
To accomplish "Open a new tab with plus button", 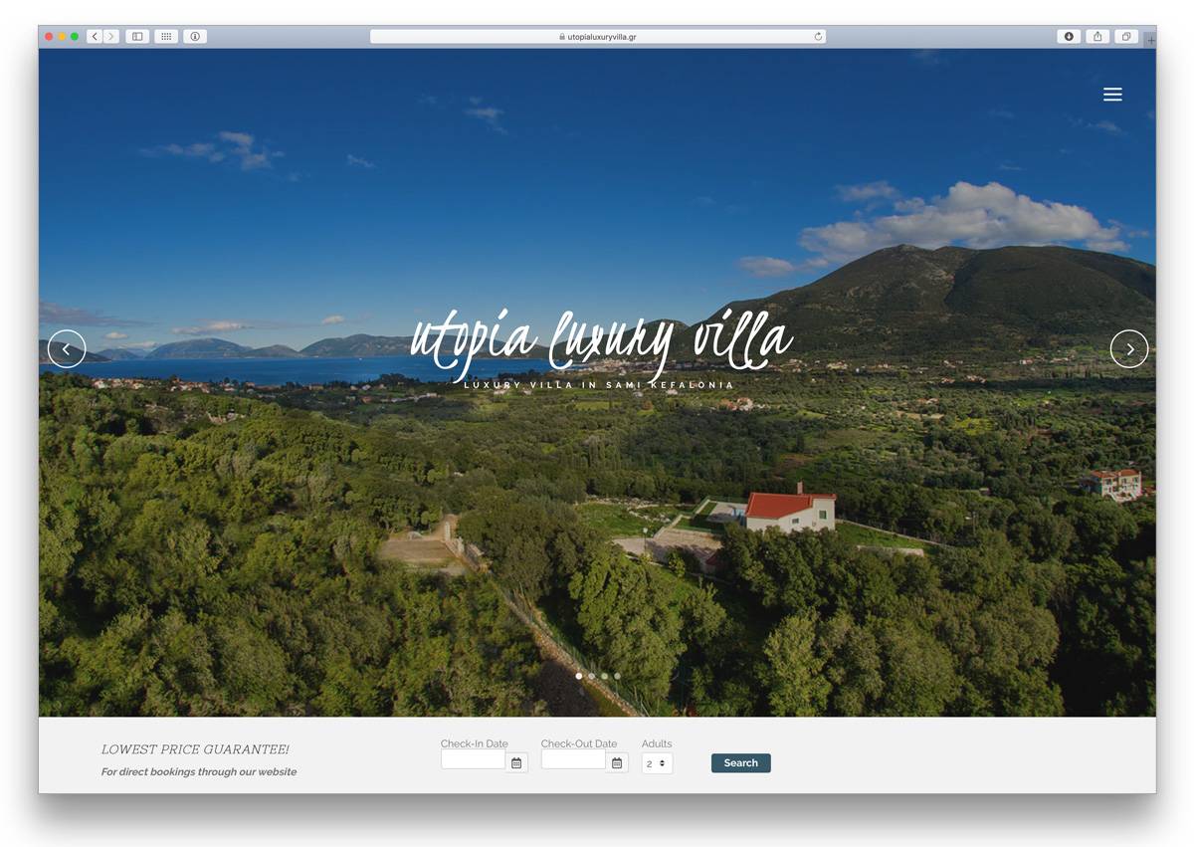I will coord(1150,40).
